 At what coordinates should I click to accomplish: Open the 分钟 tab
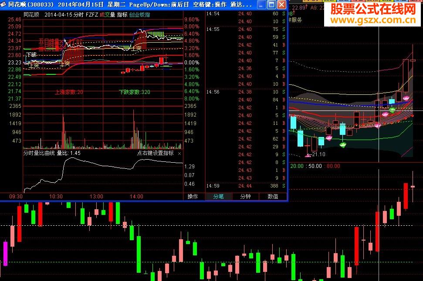(246, 197)
